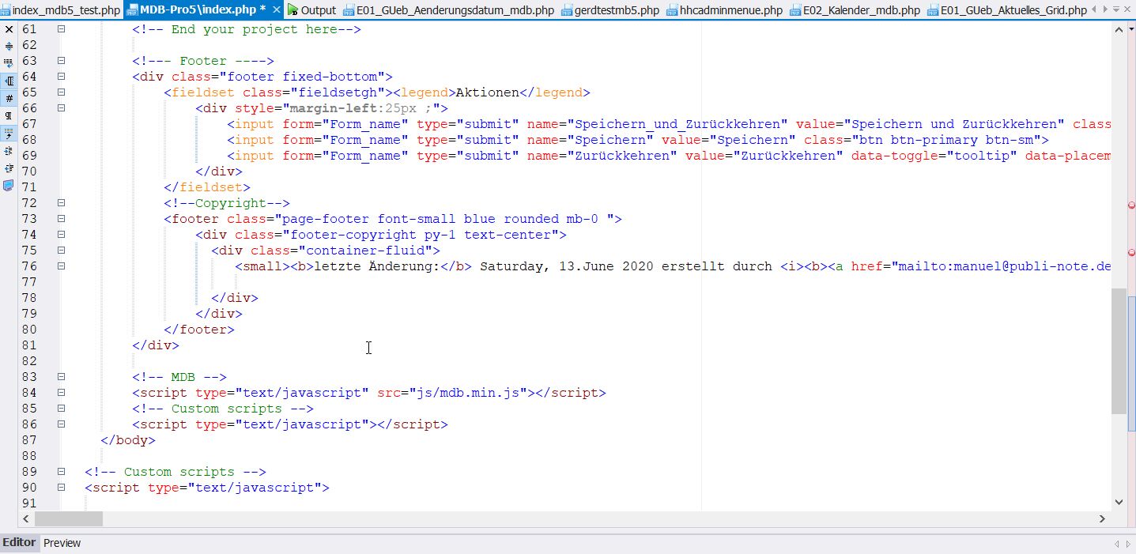The width and height of the screenshot is (1136, 554).
Task: Collapse the fold marker on line 76
Action: click(61, 266)
